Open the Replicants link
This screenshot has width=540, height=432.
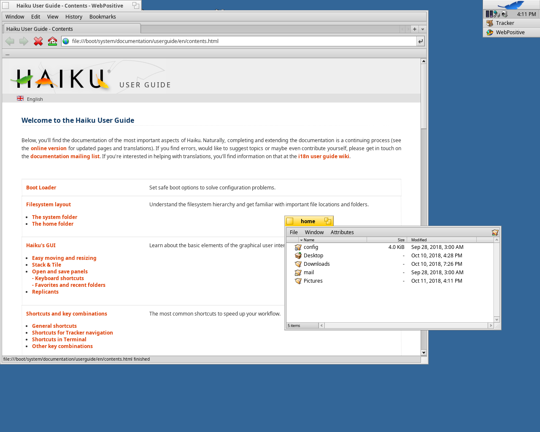pos(45,292)
